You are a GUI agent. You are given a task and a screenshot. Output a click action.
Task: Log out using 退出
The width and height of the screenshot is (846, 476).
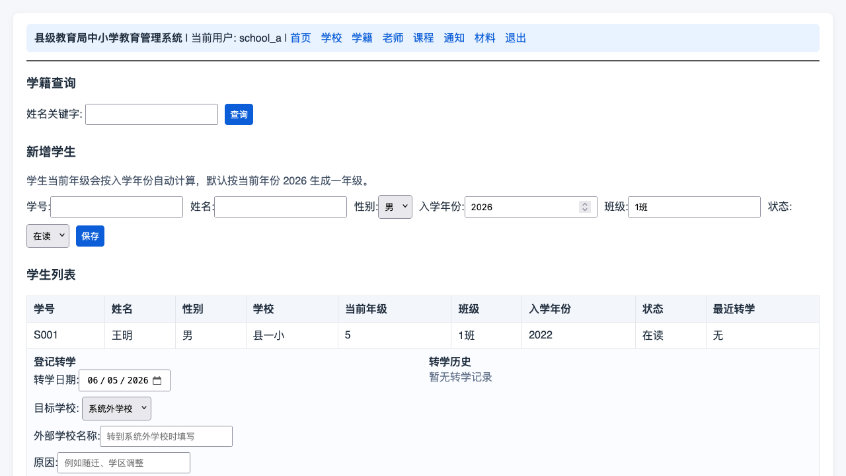coord(516,38)
